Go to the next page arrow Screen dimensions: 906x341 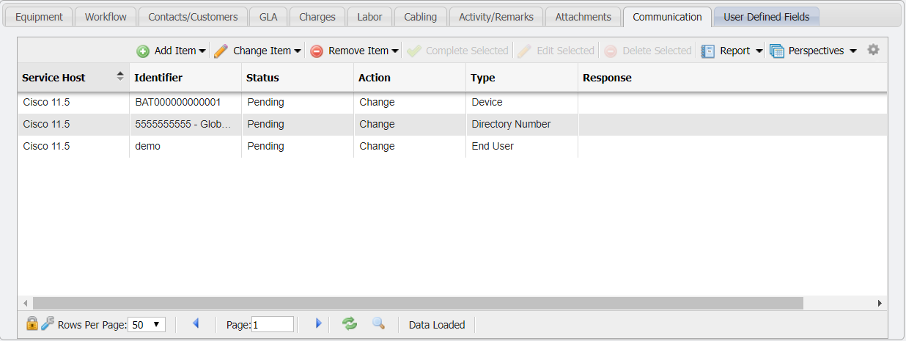click(318, 323)
